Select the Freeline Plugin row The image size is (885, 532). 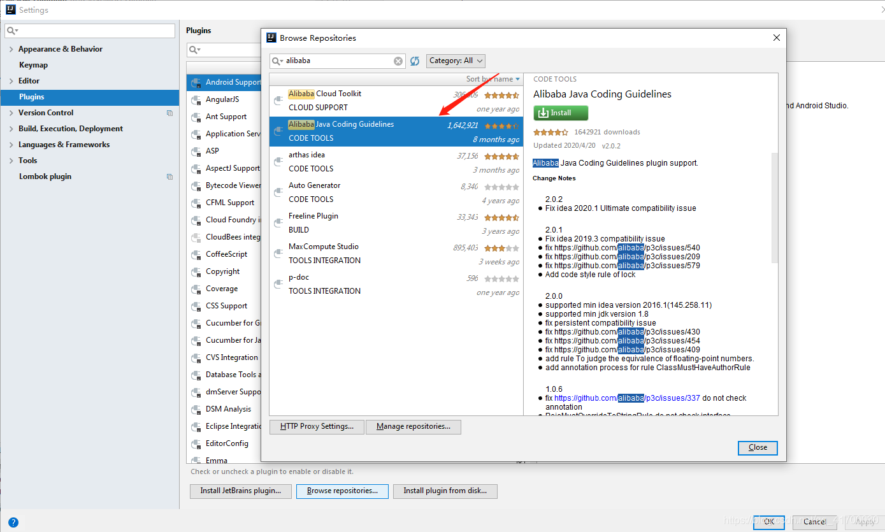[396, 223]
